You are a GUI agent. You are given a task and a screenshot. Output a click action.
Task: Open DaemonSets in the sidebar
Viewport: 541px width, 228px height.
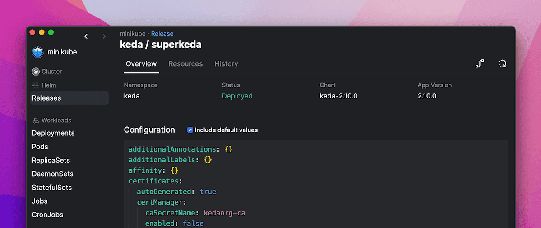tap(52, 174)
